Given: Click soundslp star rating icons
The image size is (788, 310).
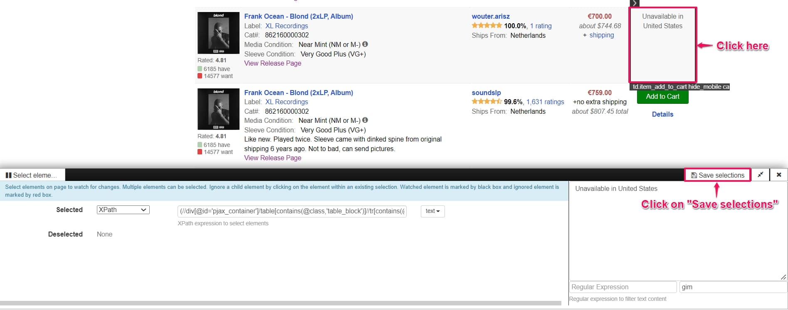Looking at the screenshot, I should [487, 102].
